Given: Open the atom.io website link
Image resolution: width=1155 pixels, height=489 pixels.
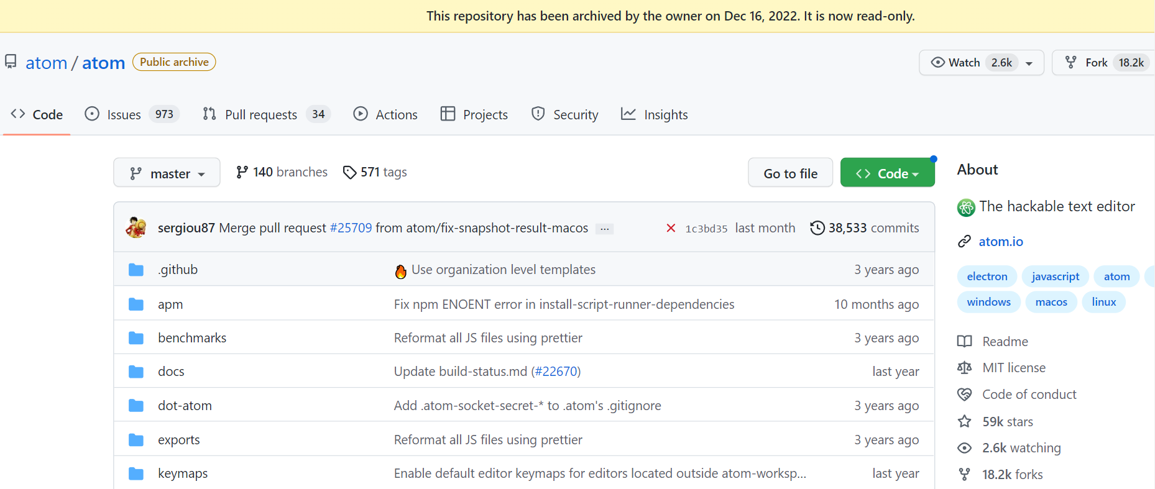Looking at the screenshot, I should (x=1001, y=242).
